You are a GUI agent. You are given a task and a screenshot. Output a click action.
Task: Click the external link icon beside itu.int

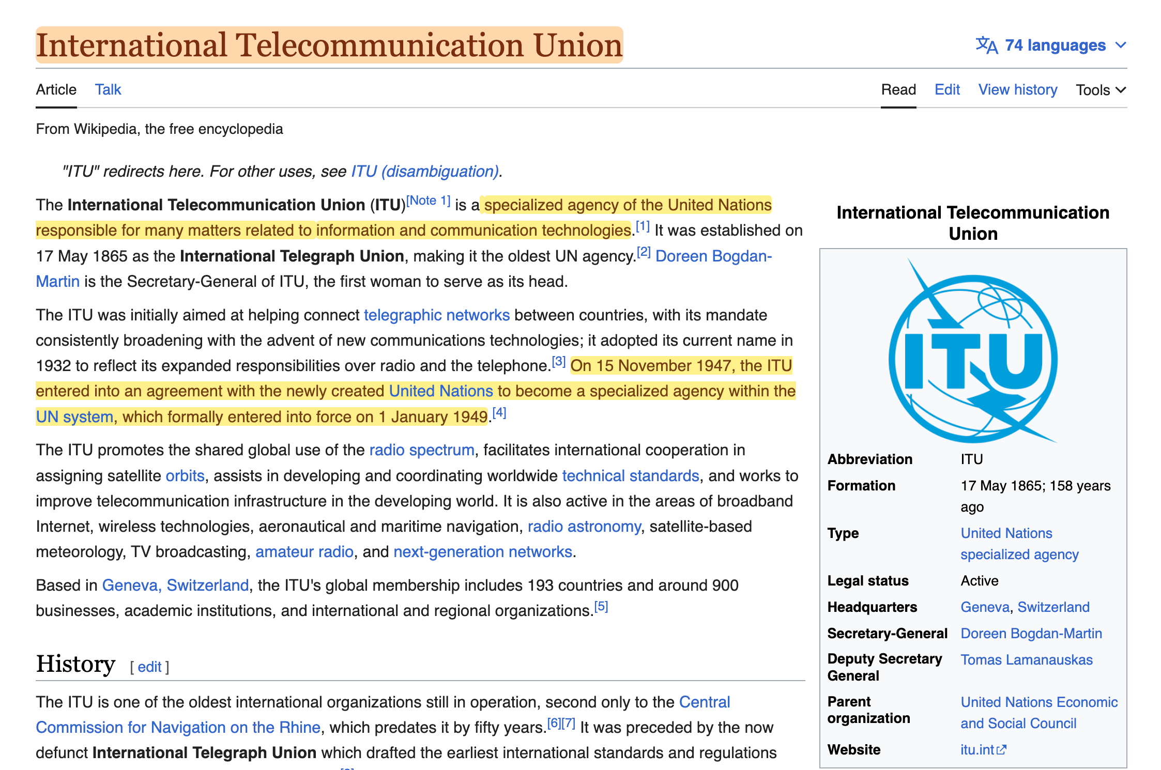[x=1002, y=750]
